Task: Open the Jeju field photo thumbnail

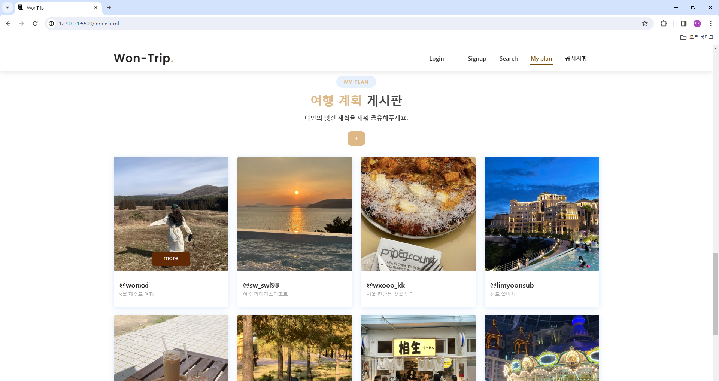Action: pyautogui.click(x=171, y=214)
